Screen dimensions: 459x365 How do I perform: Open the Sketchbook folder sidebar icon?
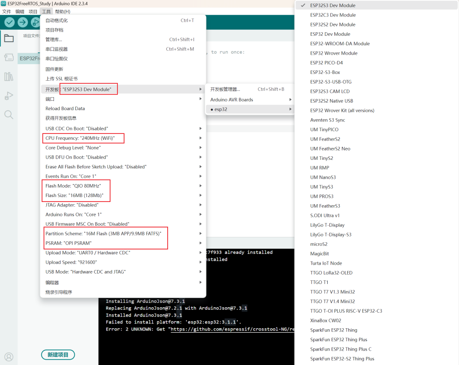(x=9, y=38)
